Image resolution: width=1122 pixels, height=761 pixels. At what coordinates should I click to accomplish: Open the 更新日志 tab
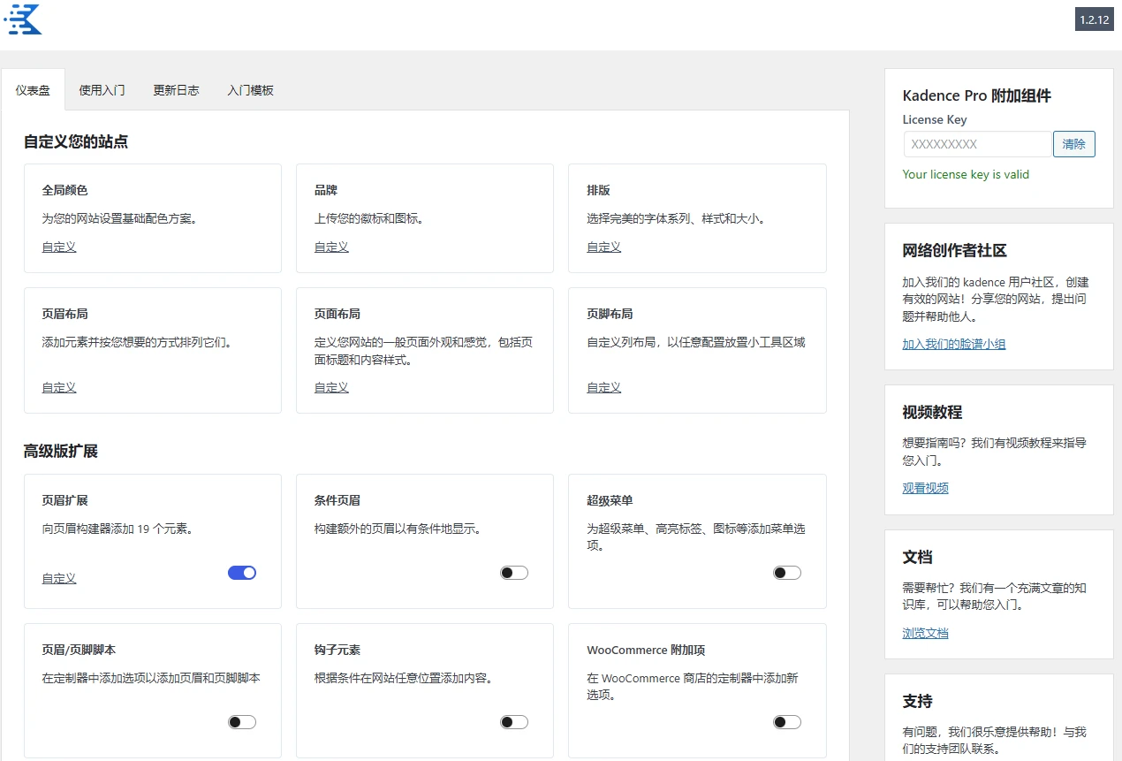click(x=176, y=89)
